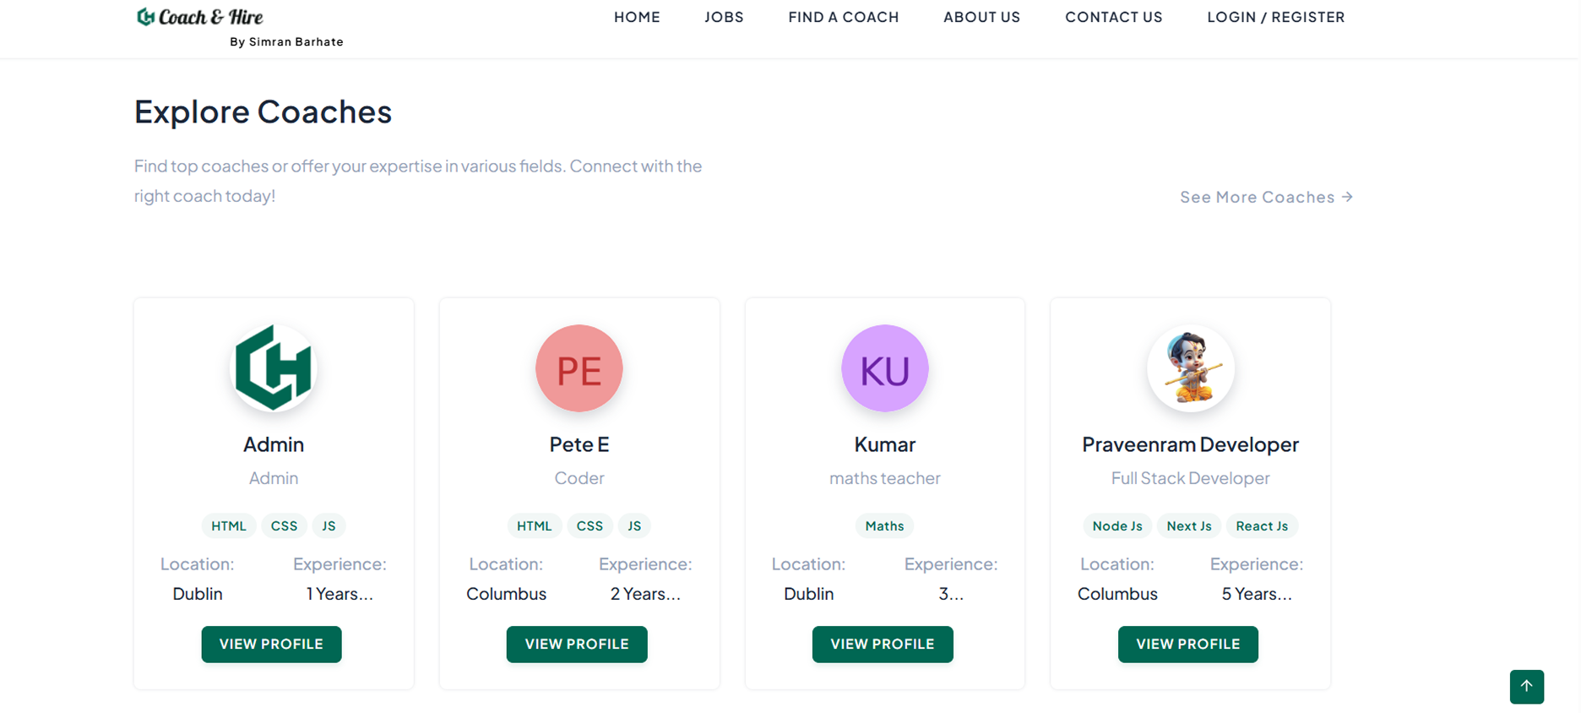The width and height of the screenshot is (1581, 713).
Task: Click Pete E's PE avatar circle
Action: point(579,368)
